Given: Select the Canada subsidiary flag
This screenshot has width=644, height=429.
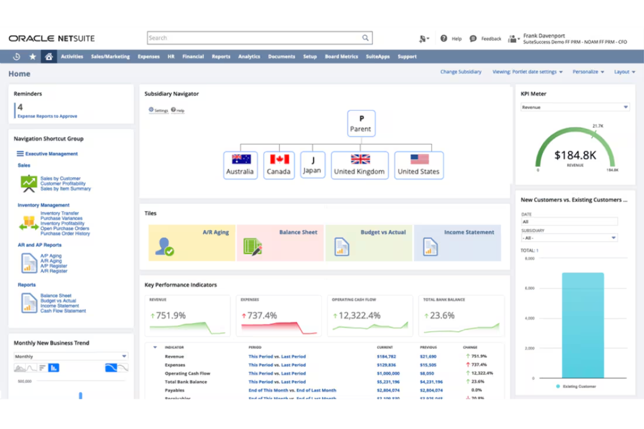Looking at the screenshot, I should [x=279, y=159].
